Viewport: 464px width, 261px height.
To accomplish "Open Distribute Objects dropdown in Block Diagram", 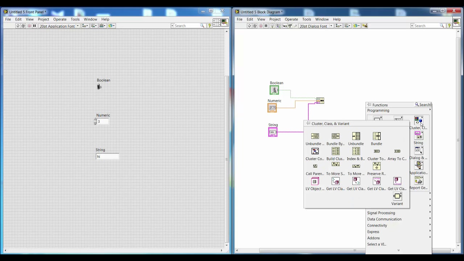I will 348,26.
